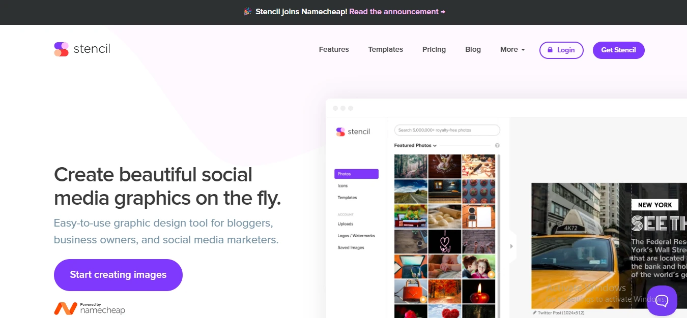Click the Stencil logo inside the app preview

coord(353,132)
